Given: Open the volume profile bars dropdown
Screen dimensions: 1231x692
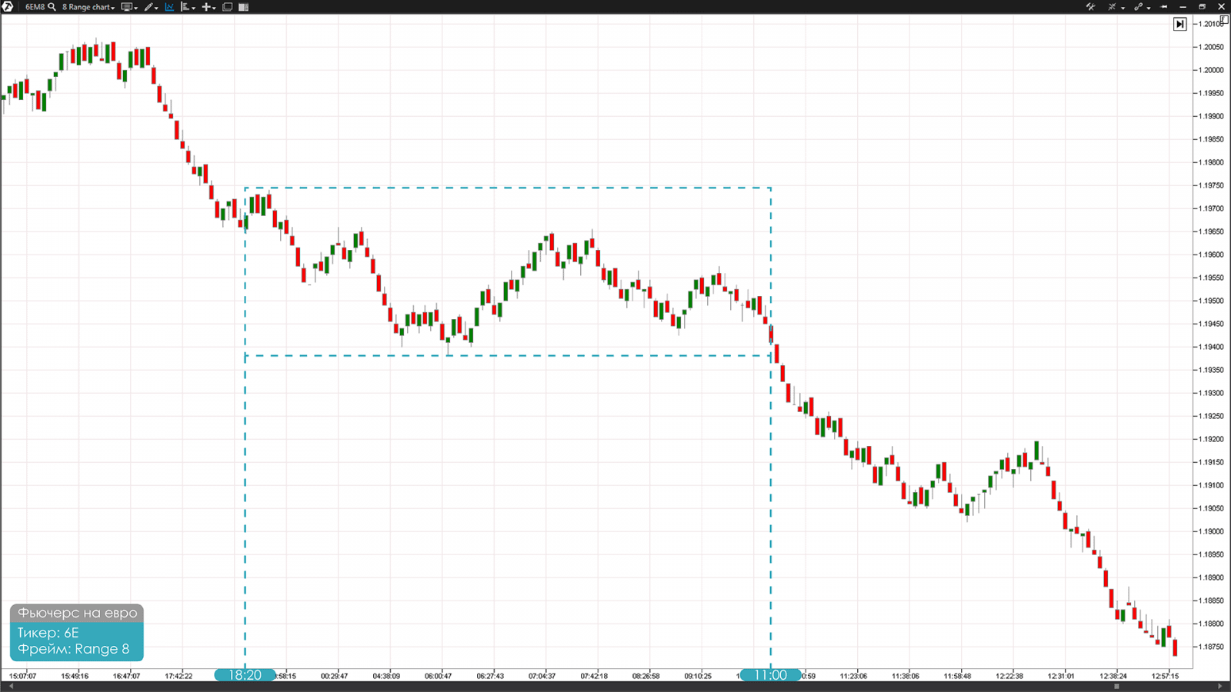Looking at the screenshot, I should click(x=187, y=7).
